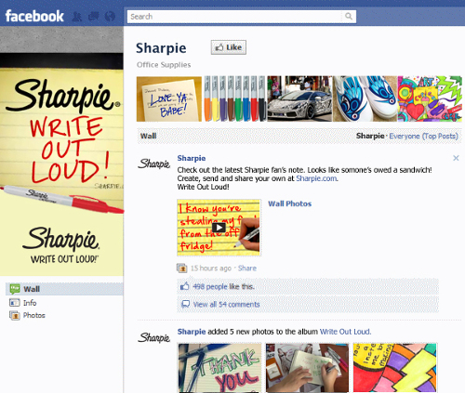Open the Love Ya Babe note thumbnail
Screen dimensions: 465x393
pos(169,98)
